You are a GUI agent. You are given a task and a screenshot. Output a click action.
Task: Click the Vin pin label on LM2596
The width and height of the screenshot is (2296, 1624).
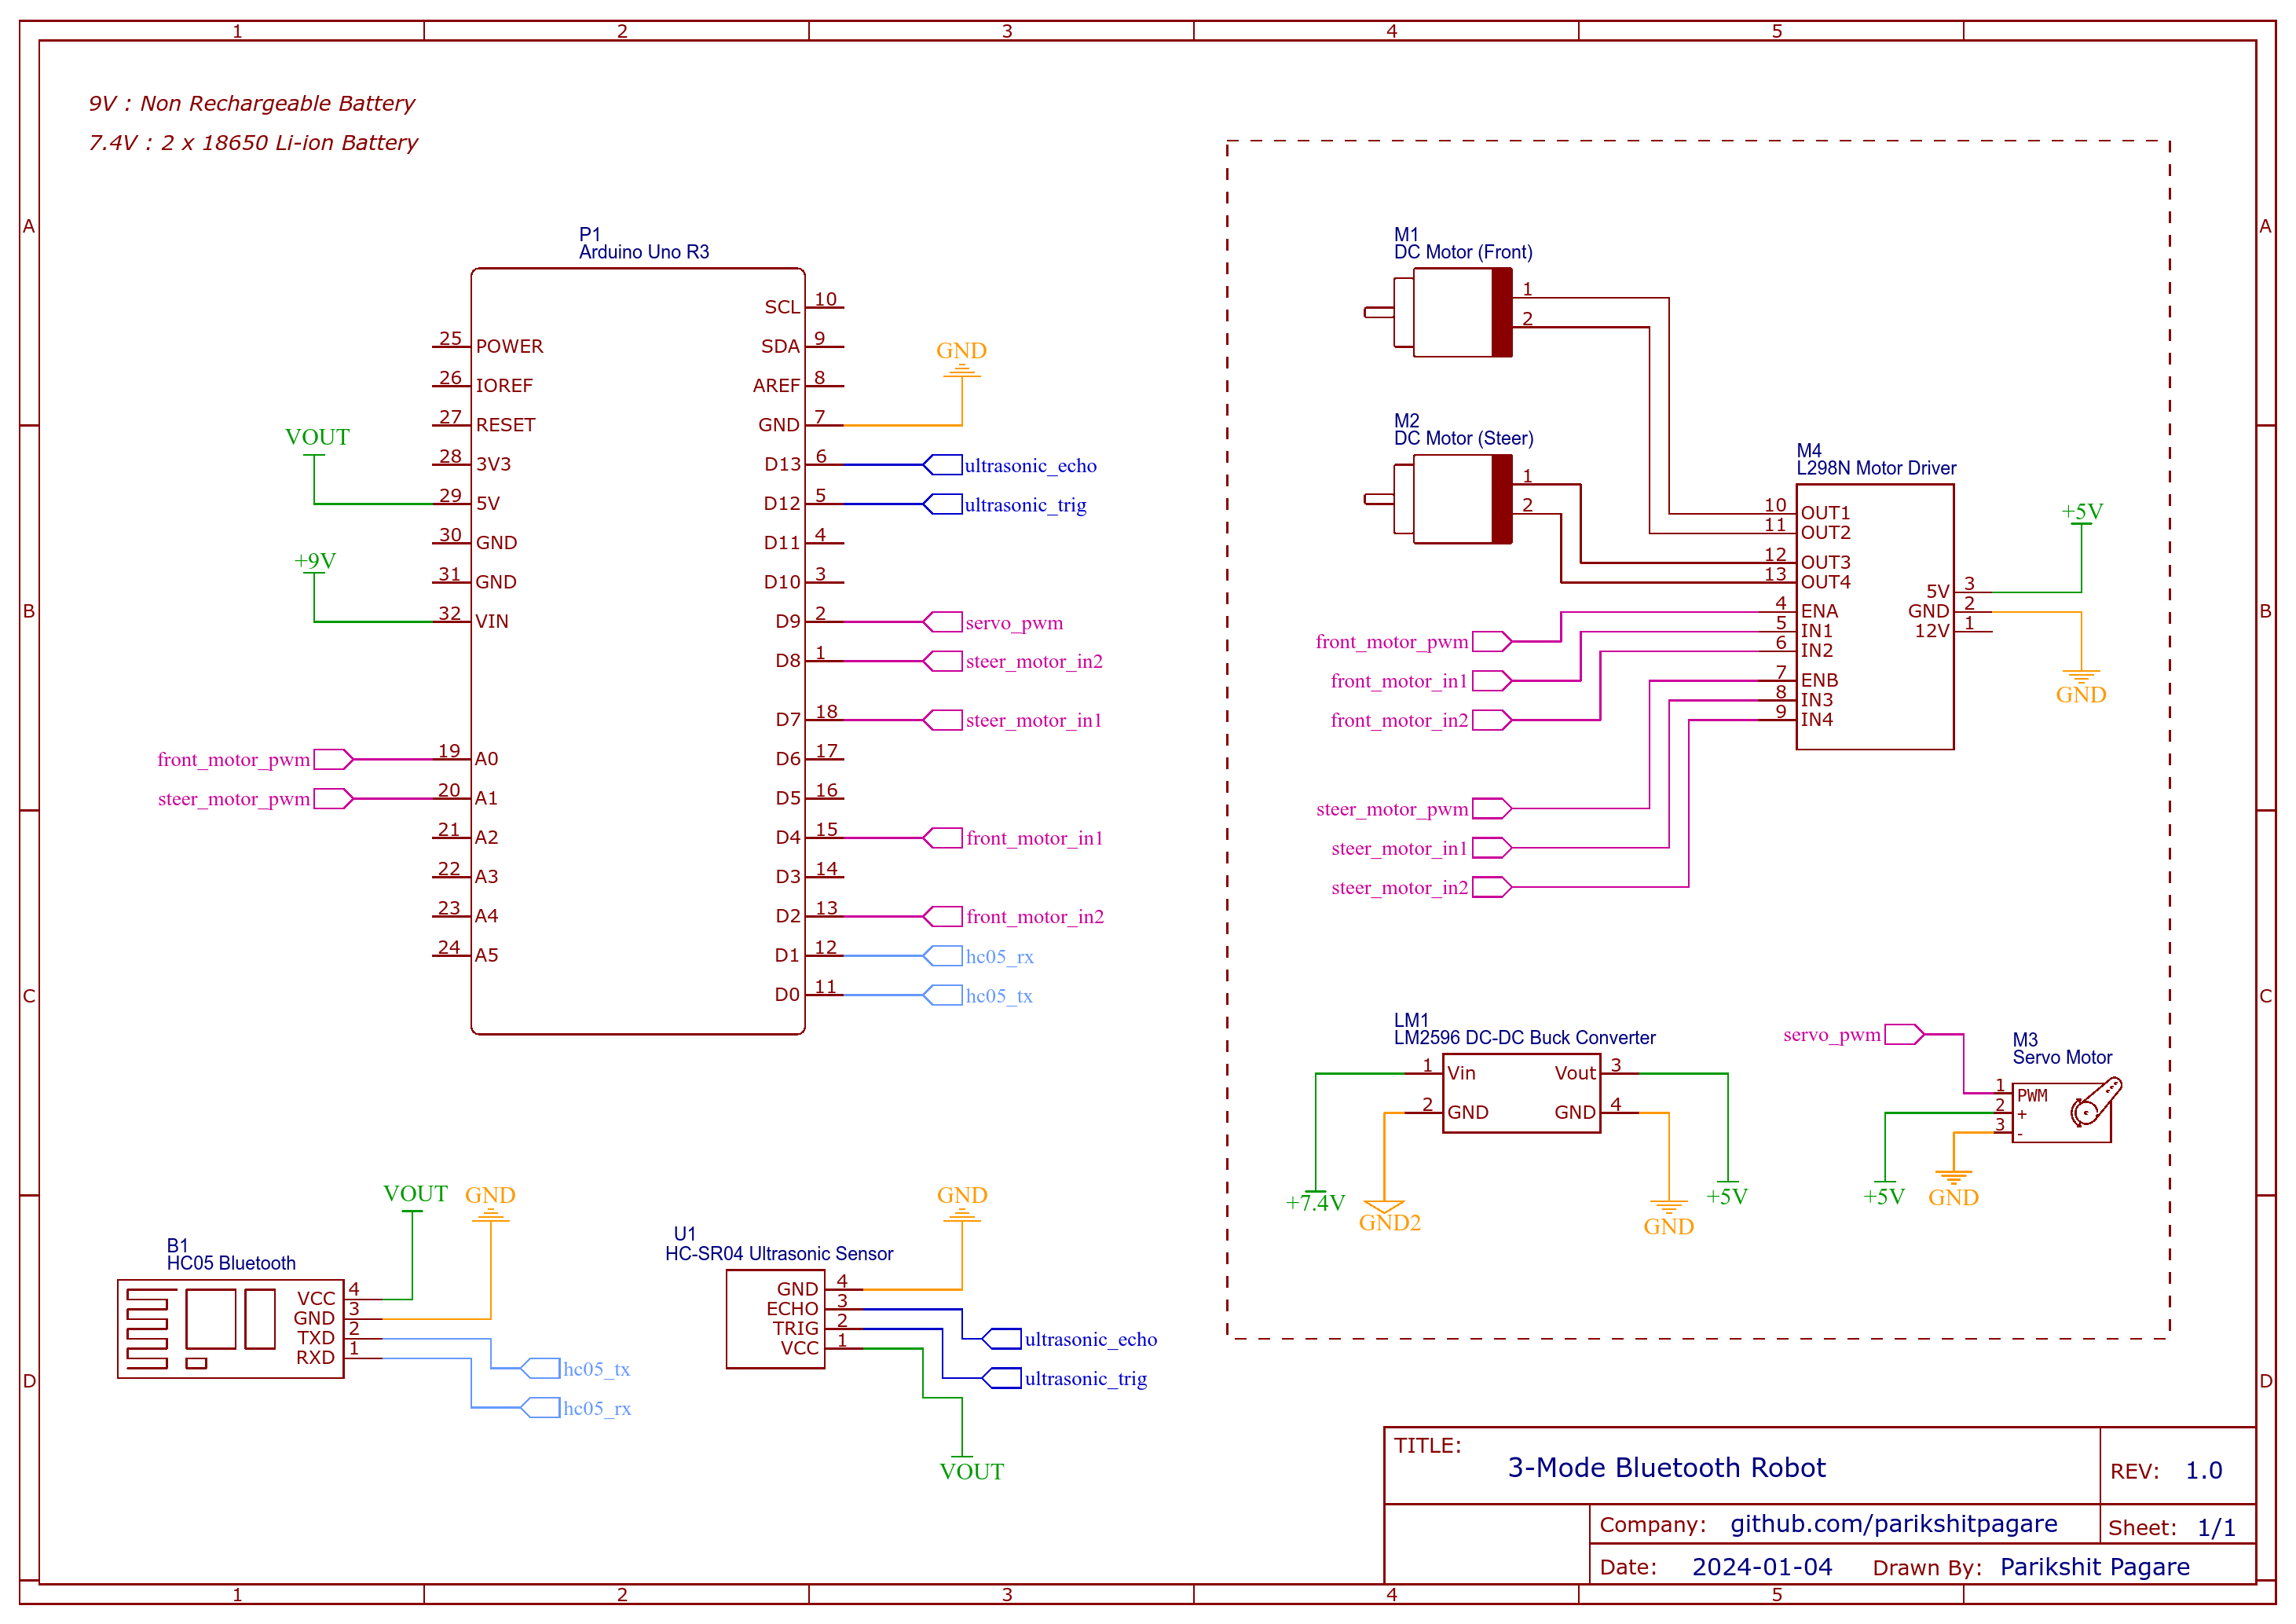tap(1461, 1073)
